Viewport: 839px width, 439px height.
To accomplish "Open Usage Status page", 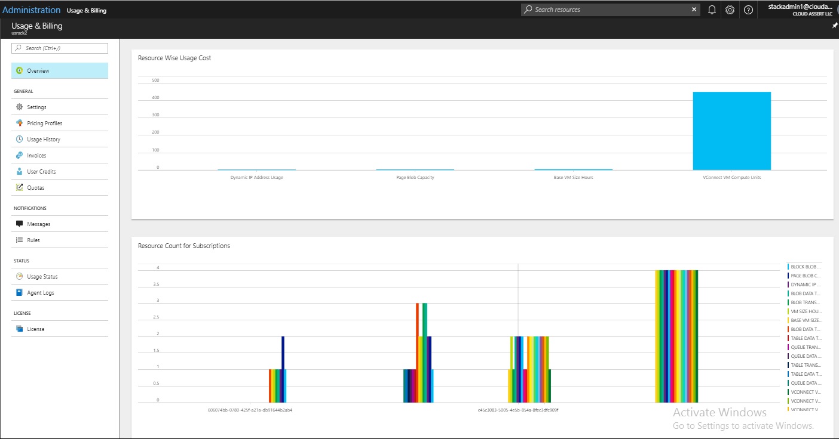I will (43, 277).
